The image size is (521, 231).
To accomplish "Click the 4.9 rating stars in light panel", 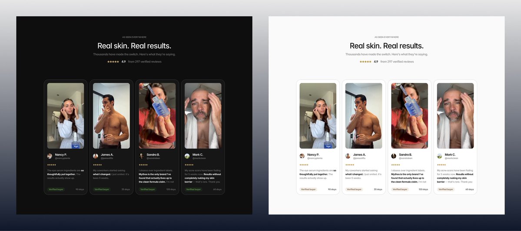I will point(365,62).
